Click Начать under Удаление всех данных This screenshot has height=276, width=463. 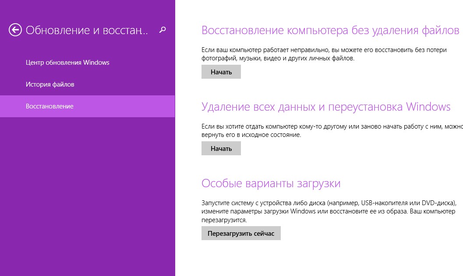coord(221,148)
